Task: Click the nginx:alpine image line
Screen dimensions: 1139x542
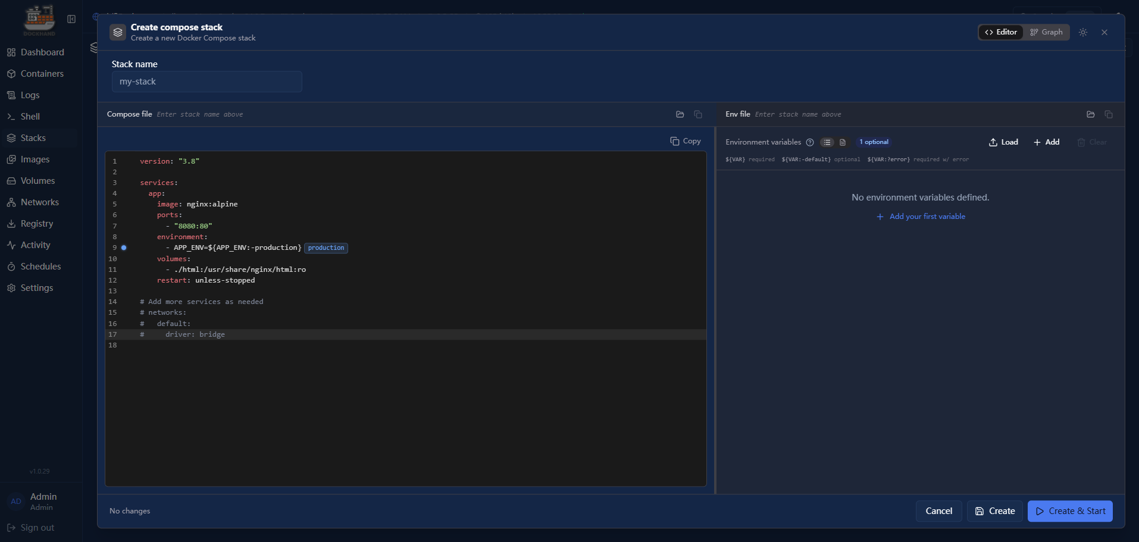Action: (x=198, y=204)
